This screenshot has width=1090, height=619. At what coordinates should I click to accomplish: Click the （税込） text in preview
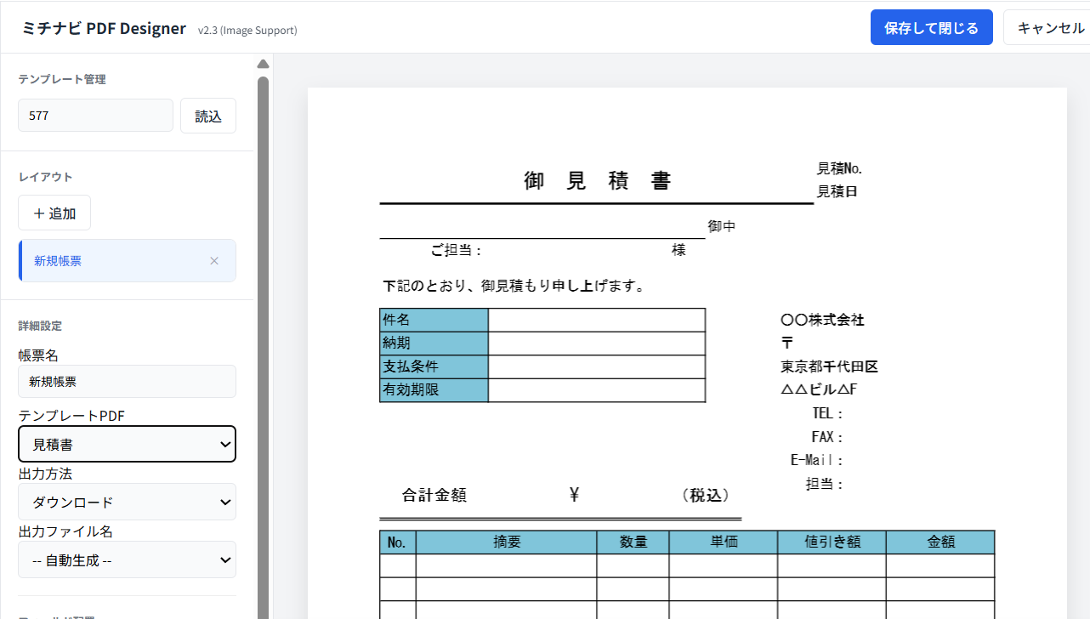(706, 496)
